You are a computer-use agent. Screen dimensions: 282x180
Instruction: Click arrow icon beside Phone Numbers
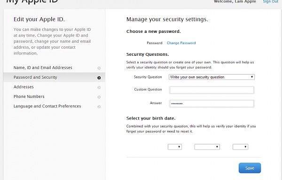pos(99,97)
